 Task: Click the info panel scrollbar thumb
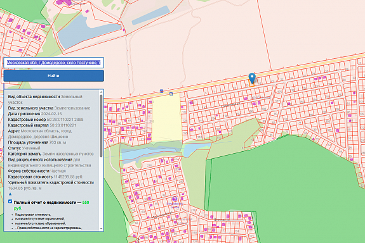(x=101, y=126)
